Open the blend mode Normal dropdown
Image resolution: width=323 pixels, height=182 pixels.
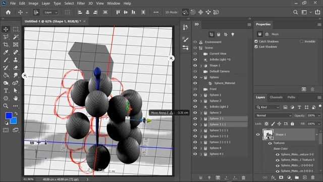coord(274,116)
